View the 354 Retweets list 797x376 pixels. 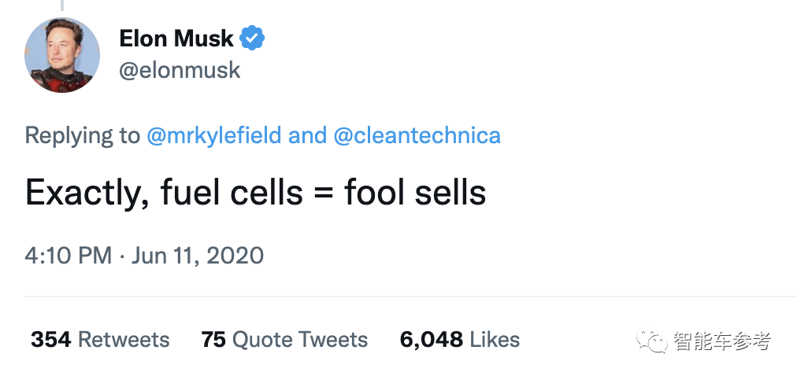click(100, 340)
